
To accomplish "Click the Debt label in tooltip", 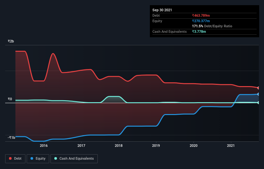I will point(156,15).
